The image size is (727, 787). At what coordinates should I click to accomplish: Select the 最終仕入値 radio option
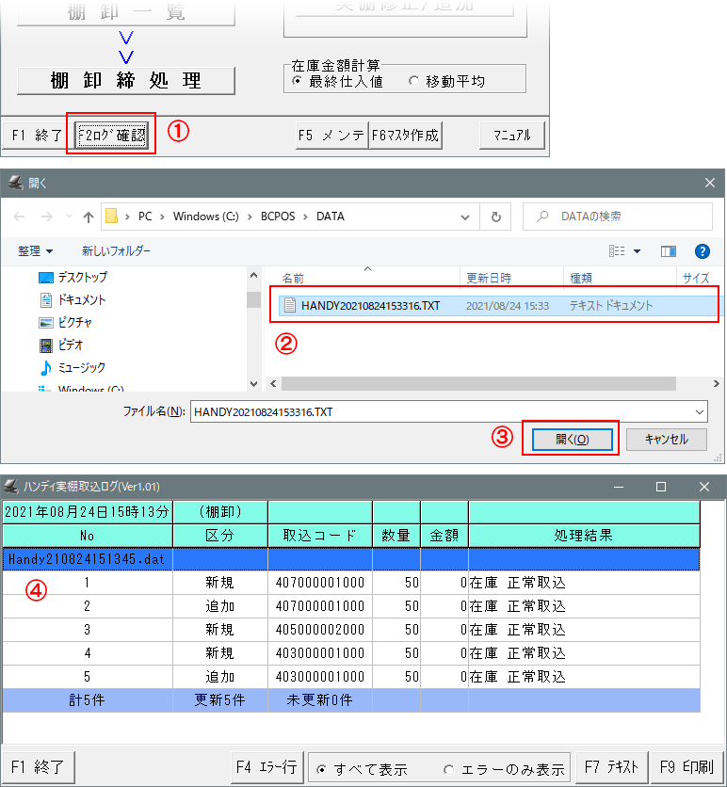(298, 82)
